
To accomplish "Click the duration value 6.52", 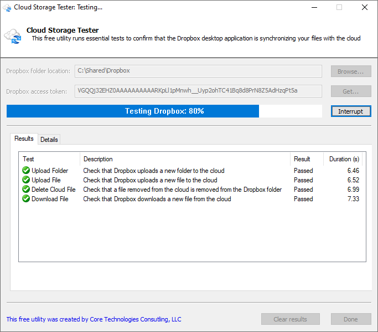I will click(x=353, y=180).
